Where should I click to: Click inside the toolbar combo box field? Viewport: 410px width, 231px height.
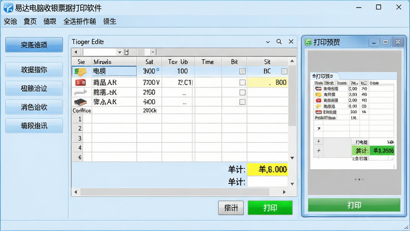(100, 52)
